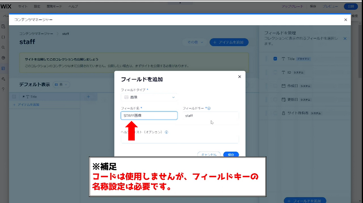The width and height of the screenshot is (363, 203).
Task: Open the ヘルプ menu
Action: (x=73, y=7)
